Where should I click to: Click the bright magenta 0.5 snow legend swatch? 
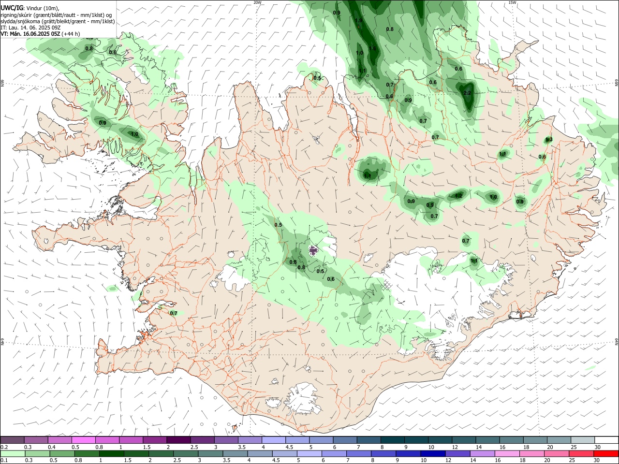(x=83, y=440)
